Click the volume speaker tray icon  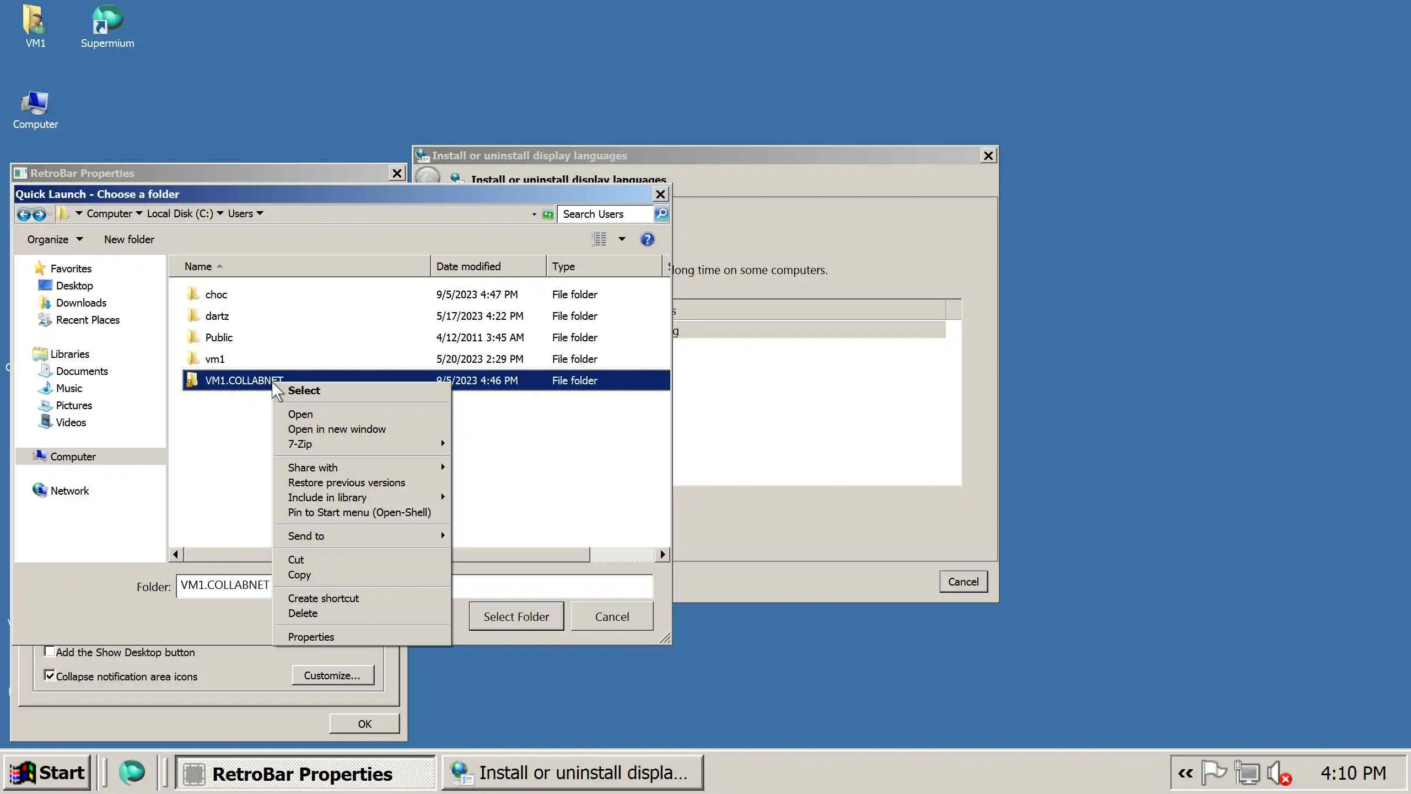[x=1277, y=772]
